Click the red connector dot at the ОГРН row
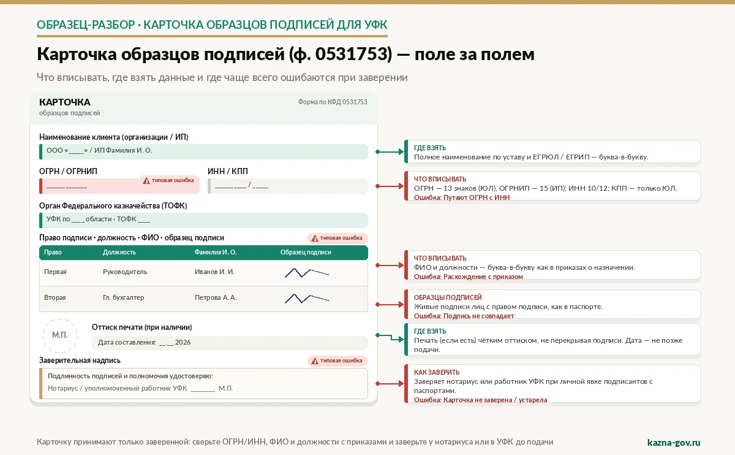This screenshot has width=735, height=455. point(377,186)
